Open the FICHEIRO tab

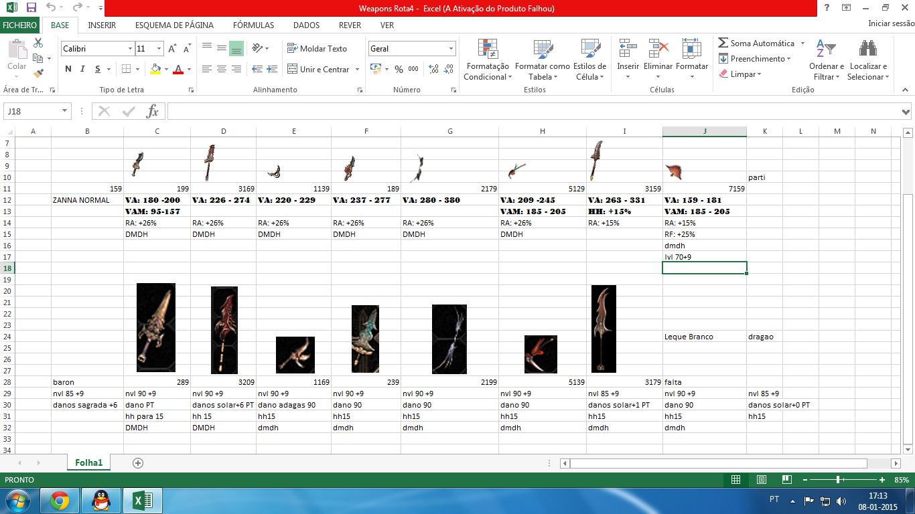tap(19, 25)
